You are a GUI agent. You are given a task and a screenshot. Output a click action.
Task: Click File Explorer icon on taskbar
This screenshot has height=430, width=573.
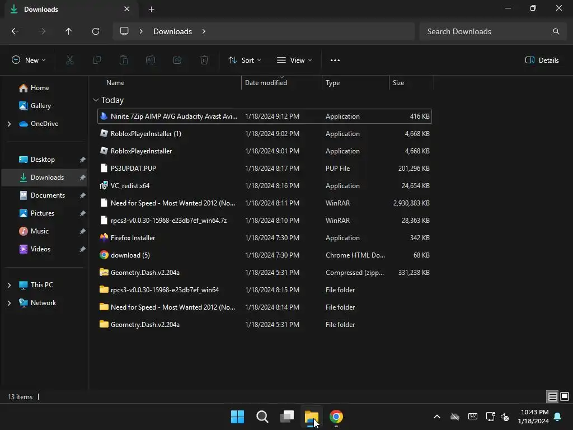(x=311, y=417)
